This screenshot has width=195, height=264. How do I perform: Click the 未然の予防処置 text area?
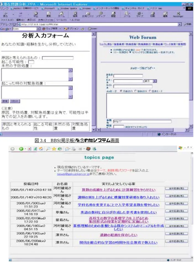click(x=37, y=75)
